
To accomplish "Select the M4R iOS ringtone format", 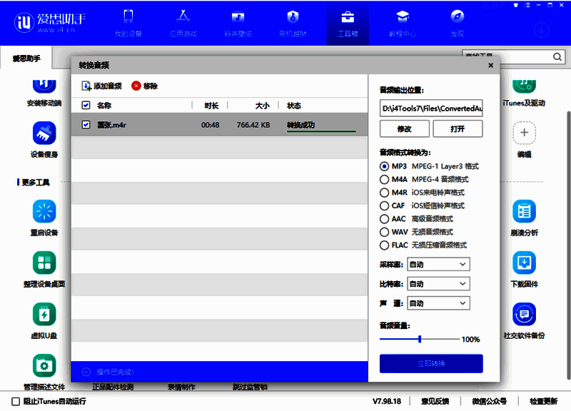I will click(385, 193).
